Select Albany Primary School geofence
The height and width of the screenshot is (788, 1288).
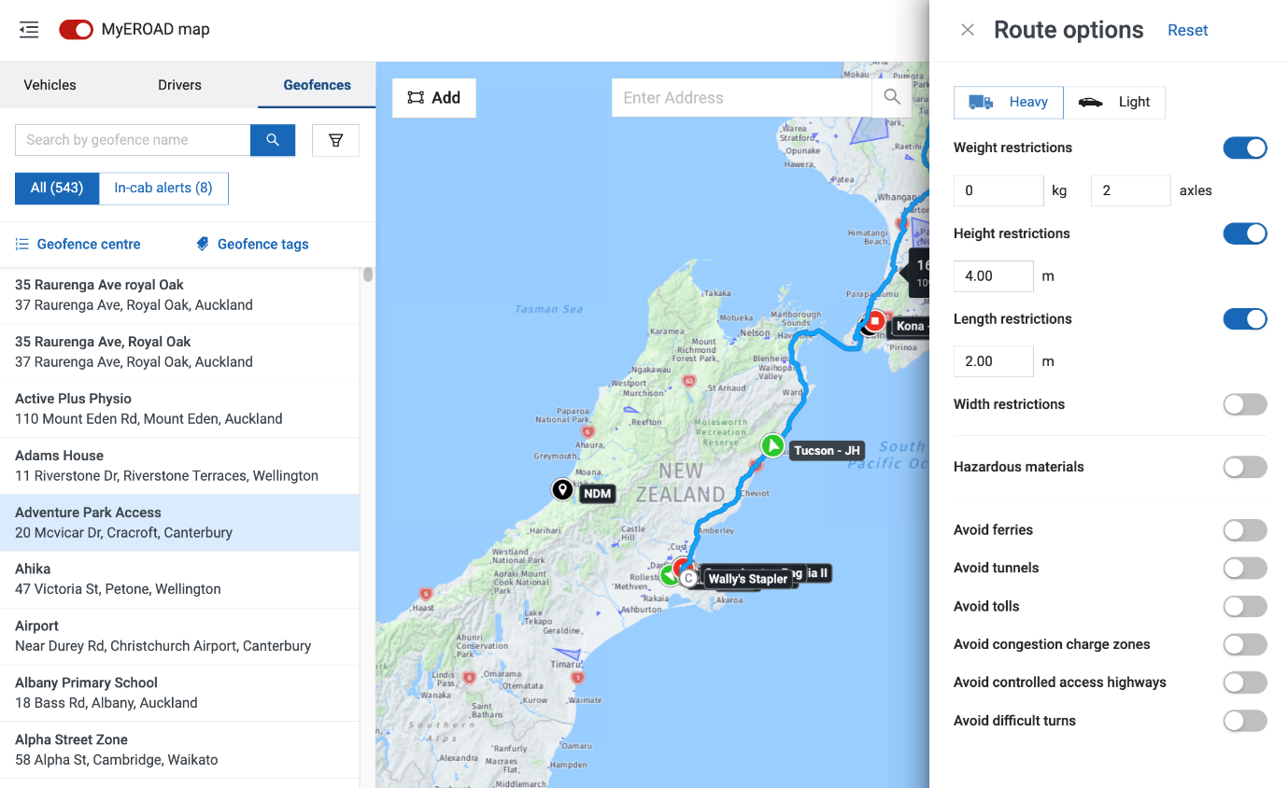point(179,693)
